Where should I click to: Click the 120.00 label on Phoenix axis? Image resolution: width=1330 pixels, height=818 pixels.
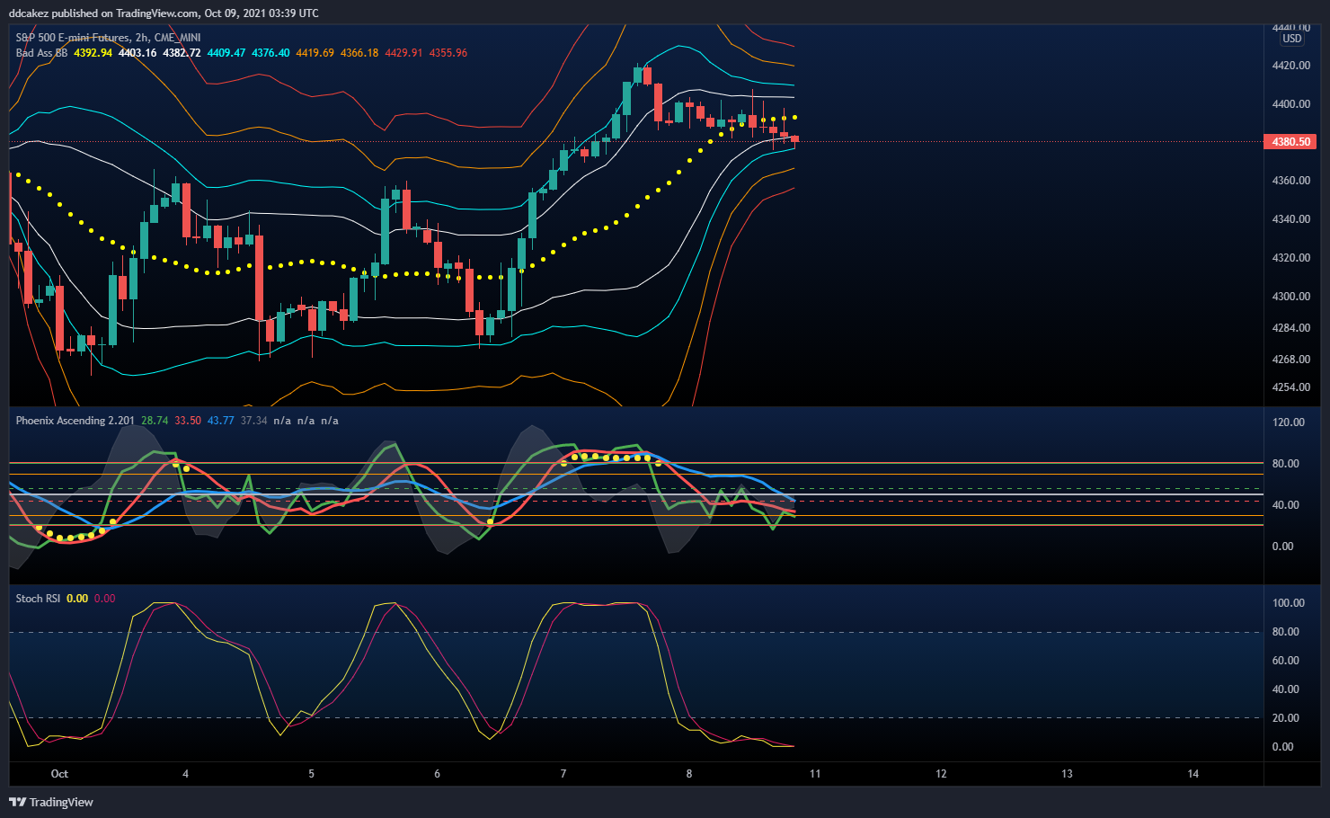[1289, 422]
